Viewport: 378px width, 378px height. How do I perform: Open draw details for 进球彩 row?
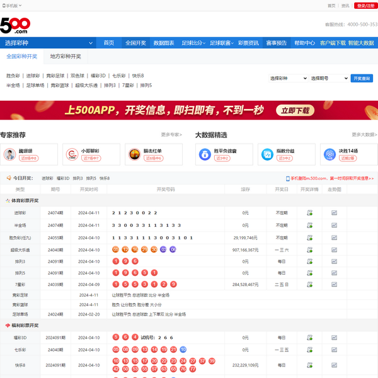click(309, 213)
